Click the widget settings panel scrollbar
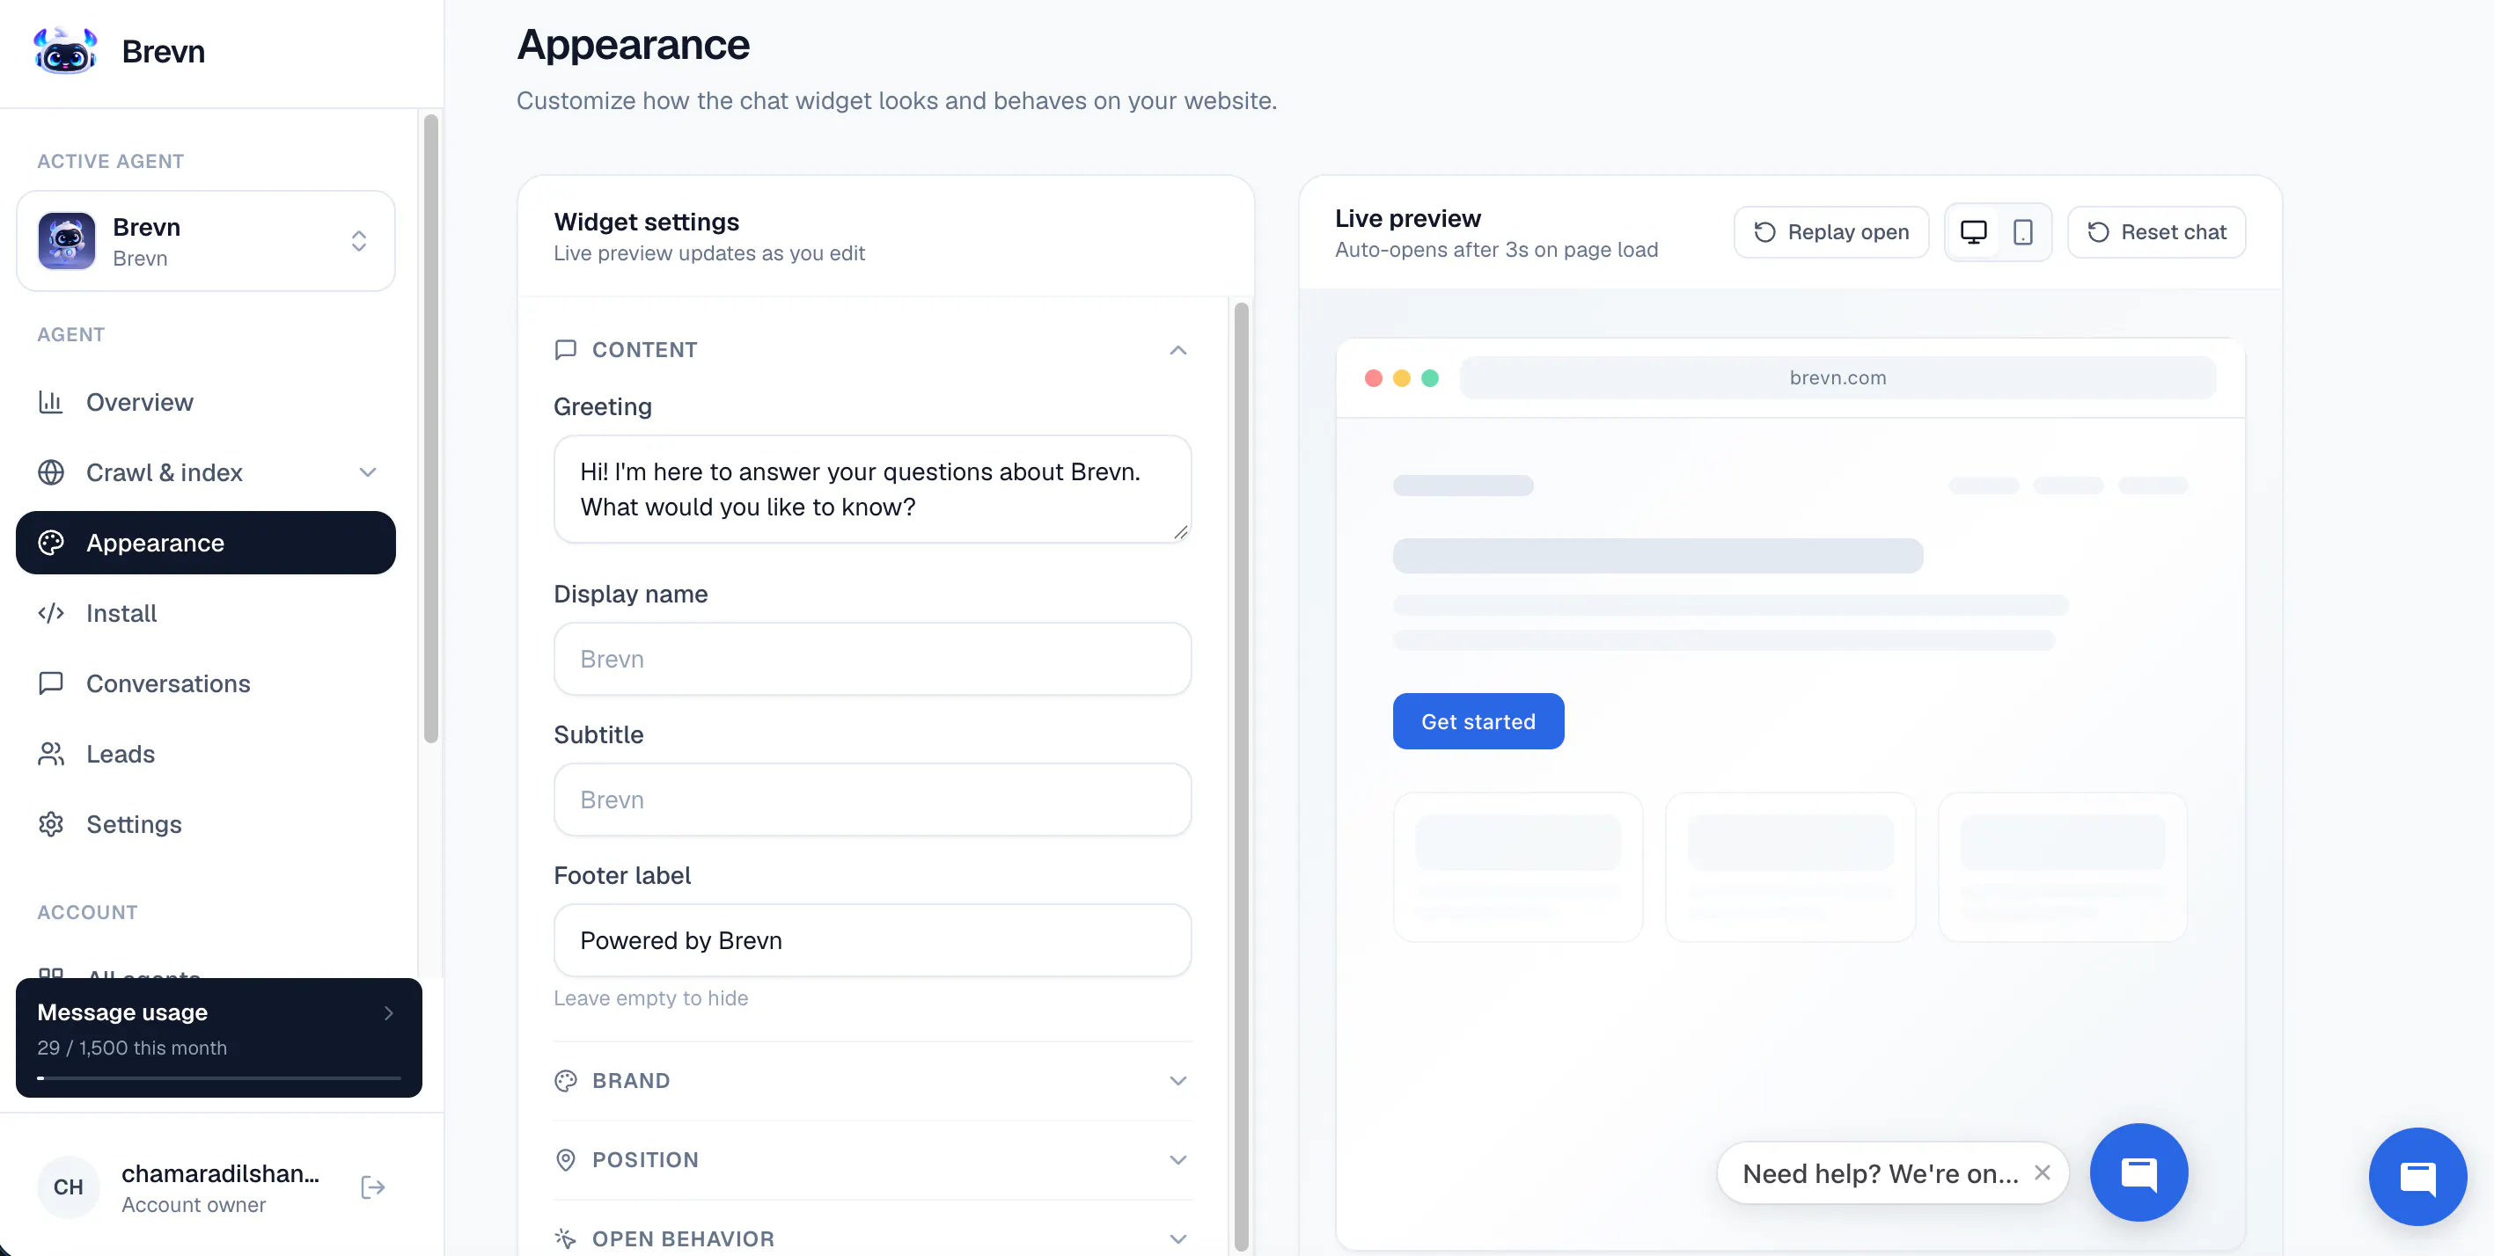Image resolution: width=2494 pixels, height=1256 pixels. tap(1241, 777)
